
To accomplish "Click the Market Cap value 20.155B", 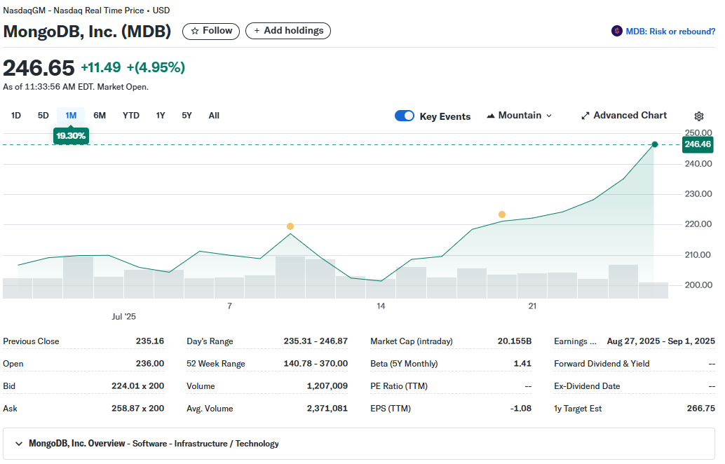I will (515, 341).
